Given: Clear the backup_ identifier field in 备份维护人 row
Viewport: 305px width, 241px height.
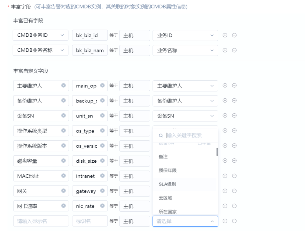Looking at the screenshot, I should (x=102, y=100).
